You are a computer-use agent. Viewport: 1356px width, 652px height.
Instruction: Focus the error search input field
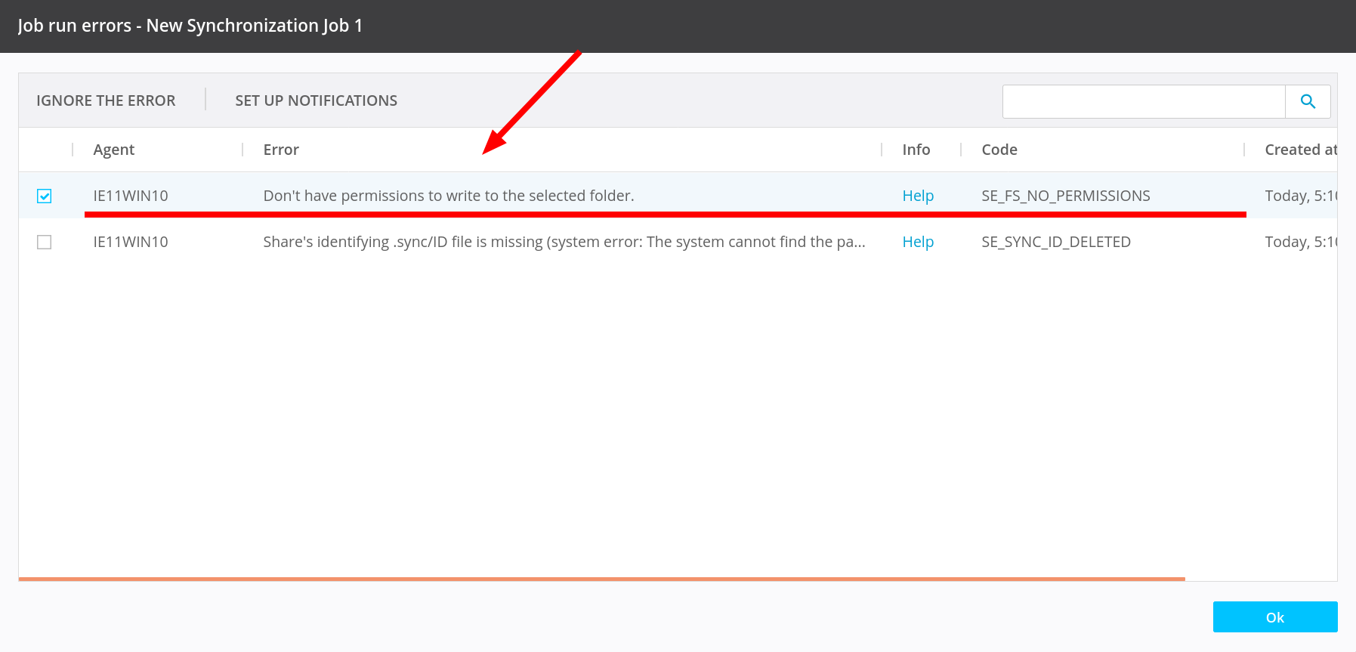coord(1143,101)
